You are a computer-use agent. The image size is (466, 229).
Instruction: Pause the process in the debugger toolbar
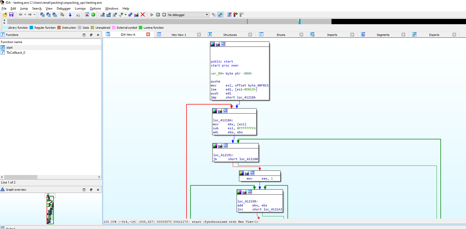pyautogui.click(x=158, y=15)
